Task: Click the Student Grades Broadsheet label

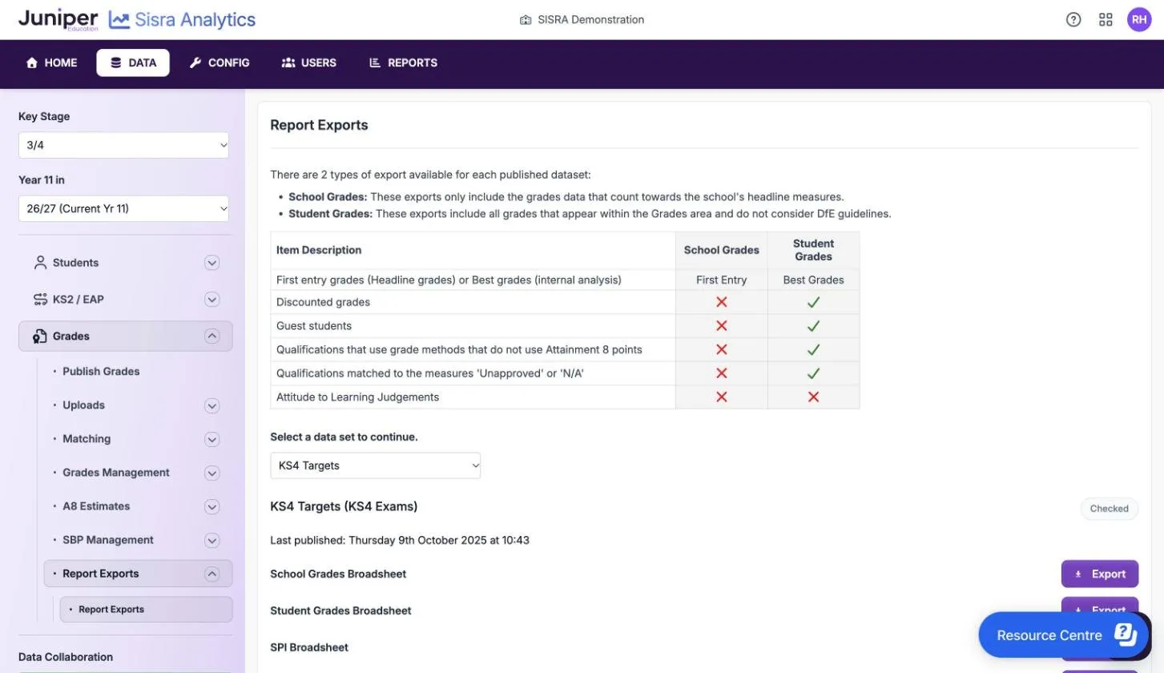Action: [340, 611]
